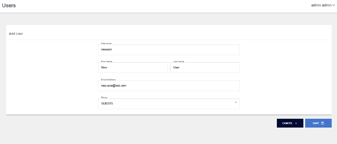Click into the Last Name field
The image size is (337, 144).
click(205, 68)
